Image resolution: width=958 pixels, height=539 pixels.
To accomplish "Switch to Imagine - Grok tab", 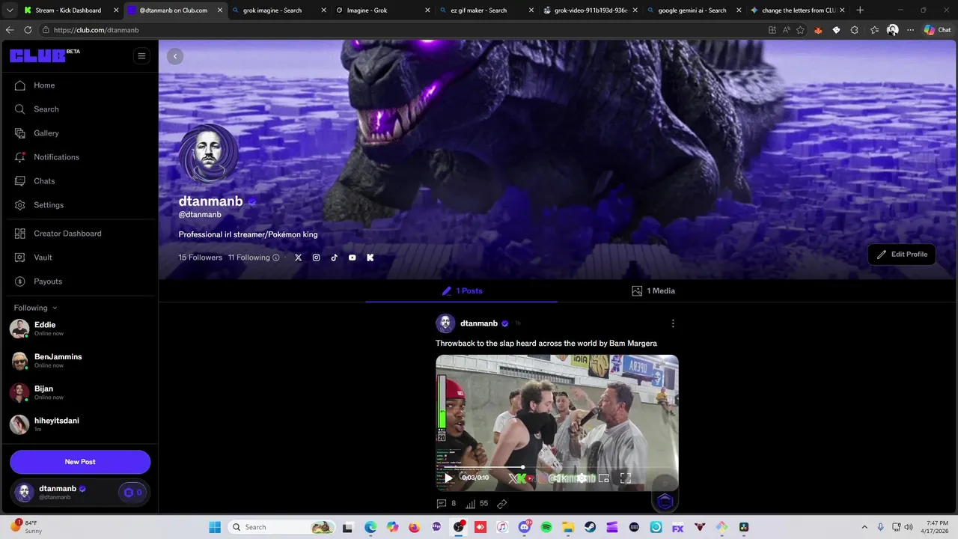I will coord(382,10).
